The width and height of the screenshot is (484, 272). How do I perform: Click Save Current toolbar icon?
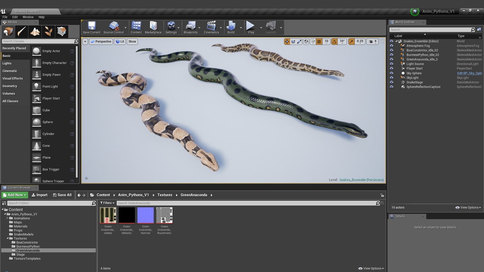point(92,28)
